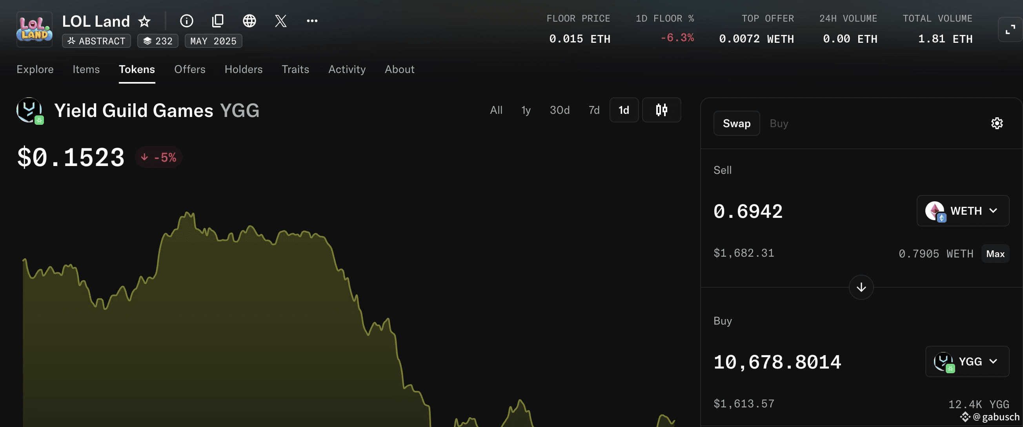Switch to the Items tab

[86, 69]
